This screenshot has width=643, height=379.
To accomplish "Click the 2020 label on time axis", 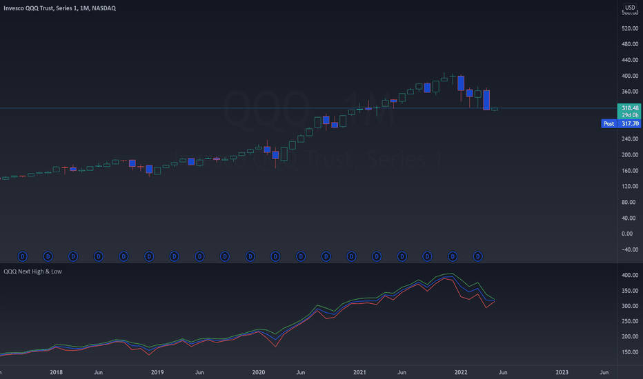I will (258, 372).
